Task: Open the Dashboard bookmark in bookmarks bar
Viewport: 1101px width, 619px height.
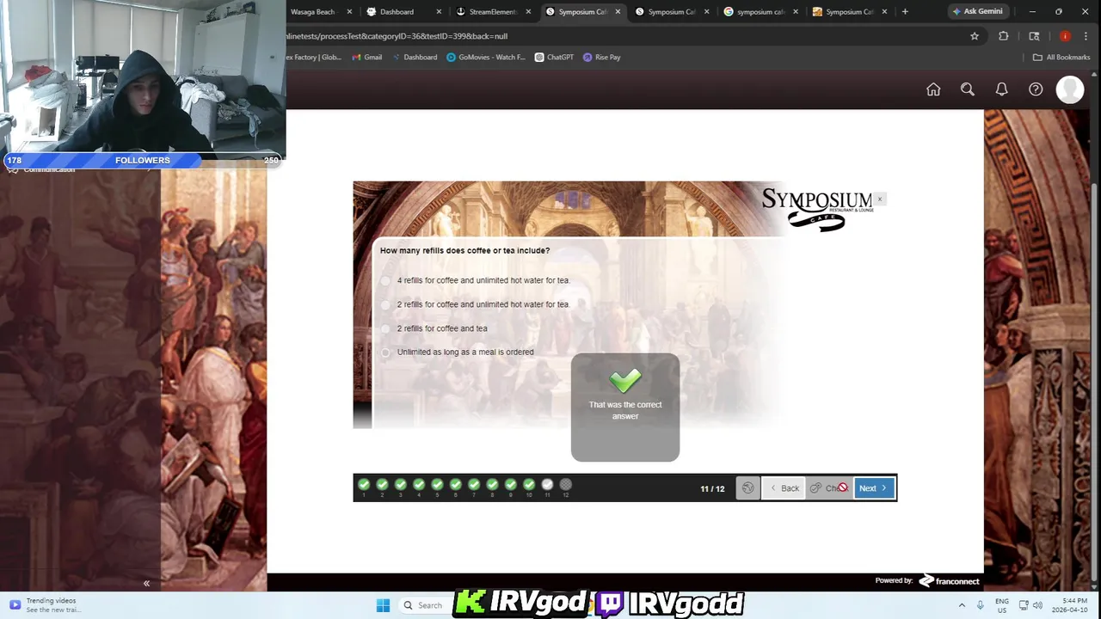Action: (x=414, y=58)
